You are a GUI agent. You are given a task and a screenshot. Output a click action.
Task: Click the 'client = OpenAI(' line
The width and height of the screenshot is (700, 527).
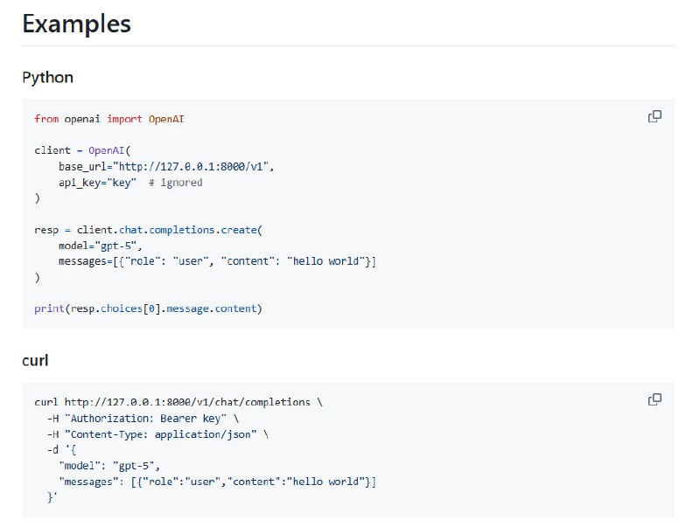point(82,150)
